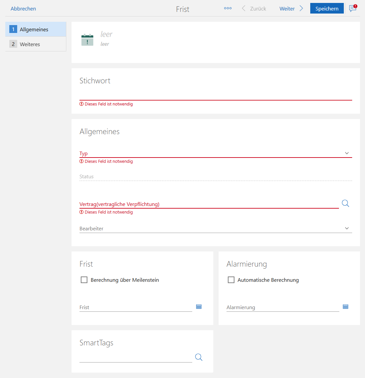The height and width of the screenshot is (378, 365).
Task: Open the three-dot more options menu
Action: click(x=228, y=9)
